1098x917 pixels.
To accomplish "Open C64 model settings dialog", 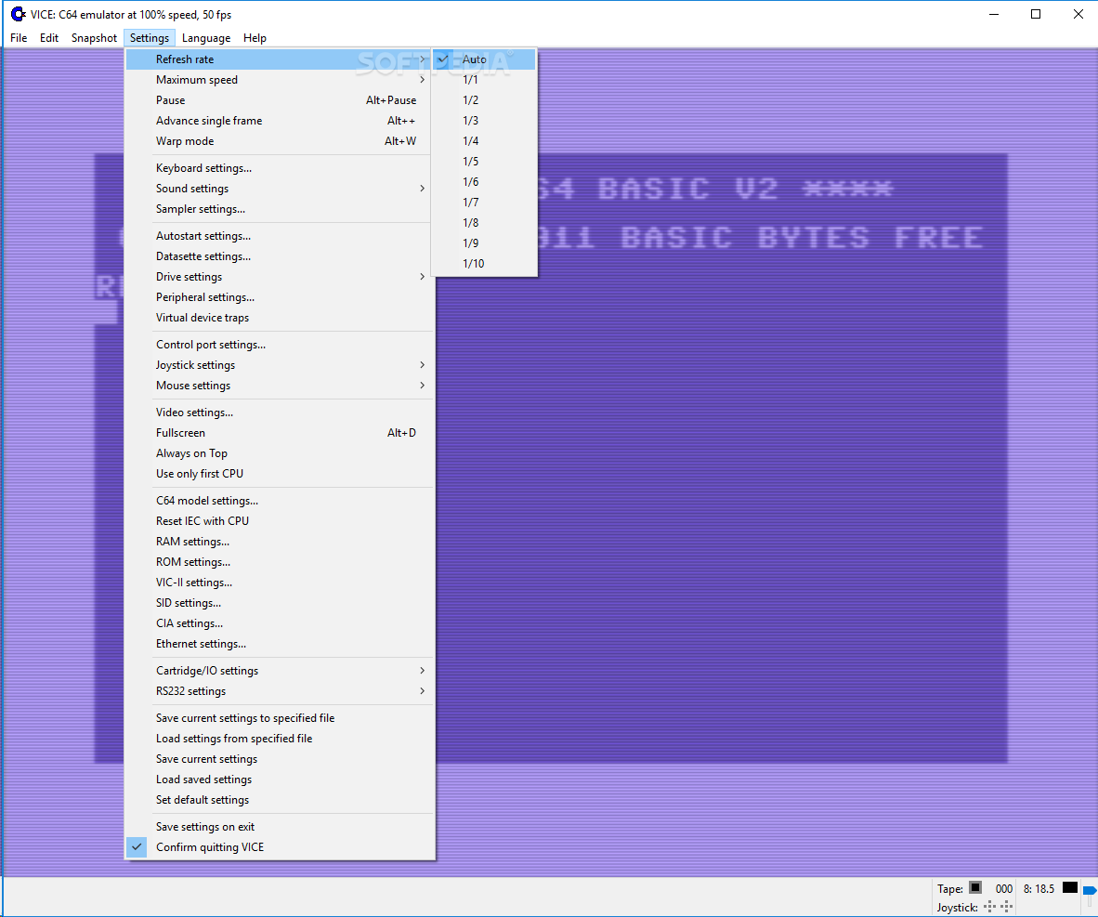I will 281,500.
